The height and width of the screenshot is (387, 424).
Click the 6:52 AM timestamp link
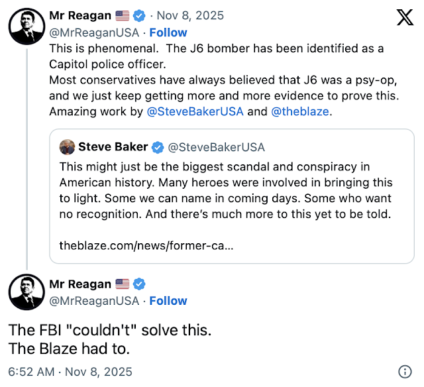click(x=31, y=372)
